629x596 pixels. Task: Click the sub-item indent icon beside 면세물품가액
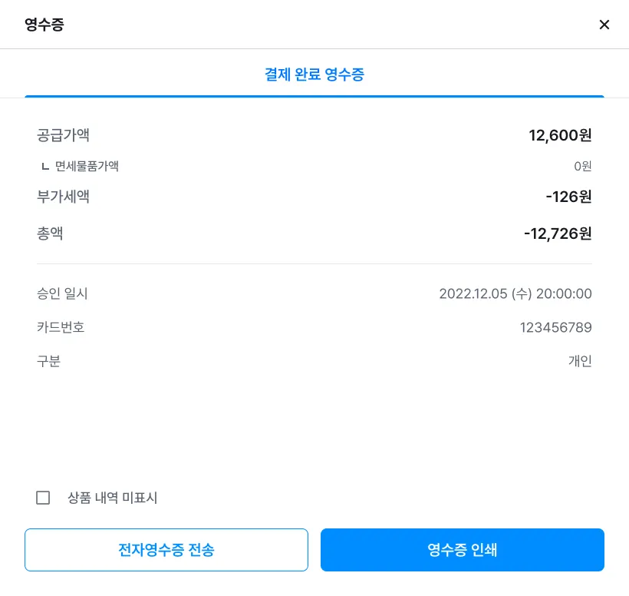pyautogui.click(x=45, y=167)
